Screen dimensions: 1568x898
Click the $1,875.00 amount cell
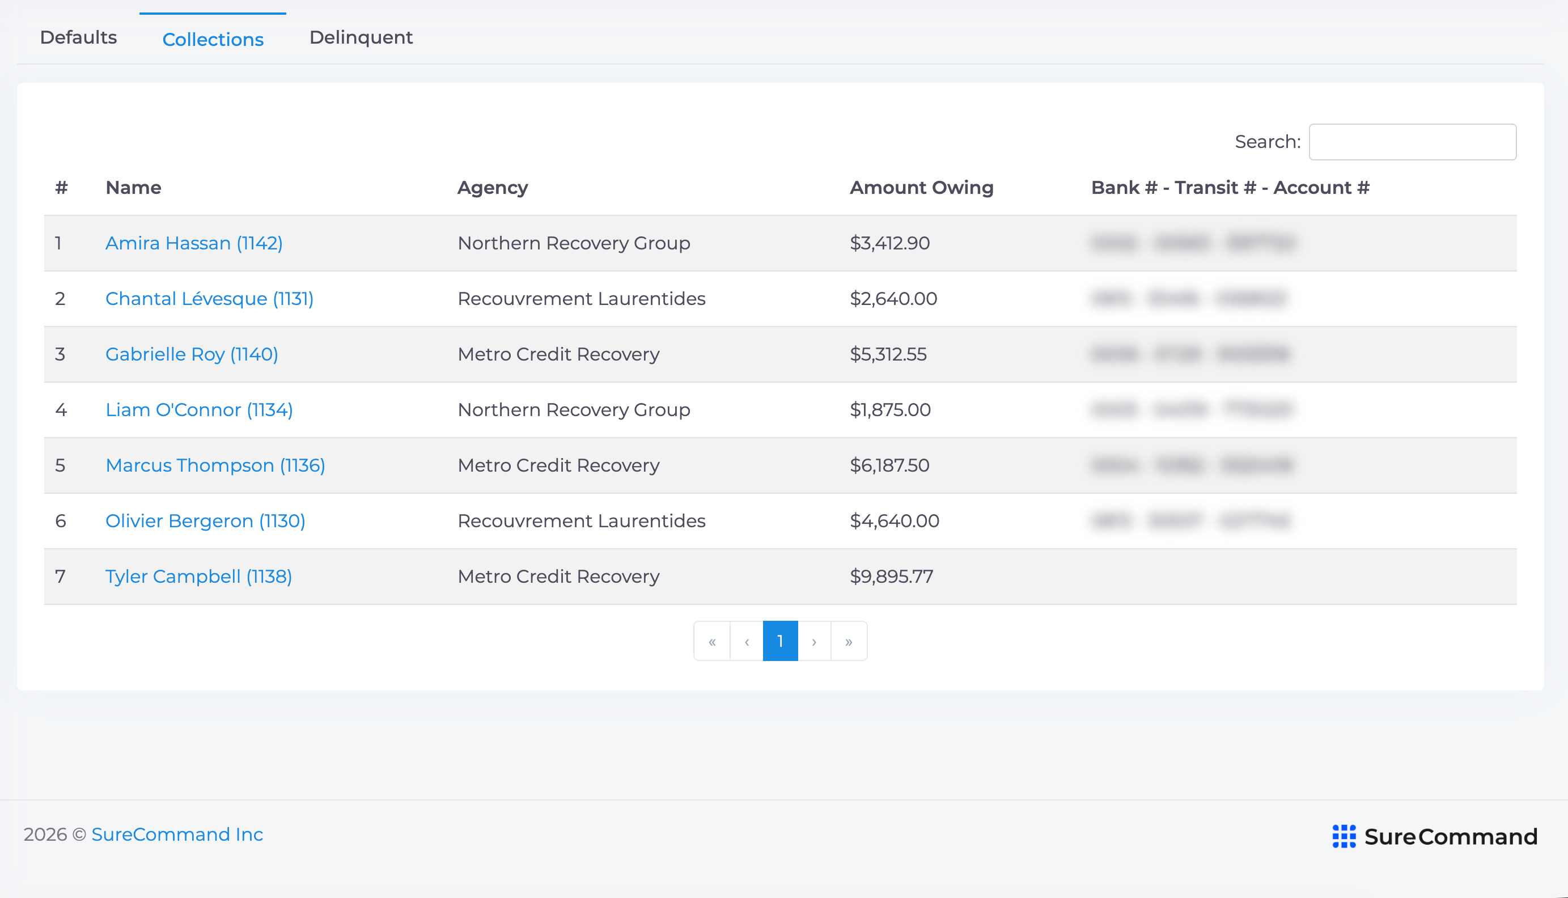(891, 409)
